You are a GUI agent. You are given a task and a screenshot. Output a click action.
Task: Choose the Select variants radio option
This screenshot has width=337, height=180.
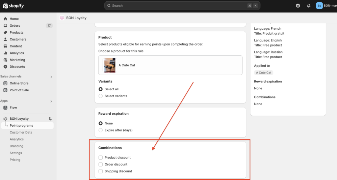[101, 96]
